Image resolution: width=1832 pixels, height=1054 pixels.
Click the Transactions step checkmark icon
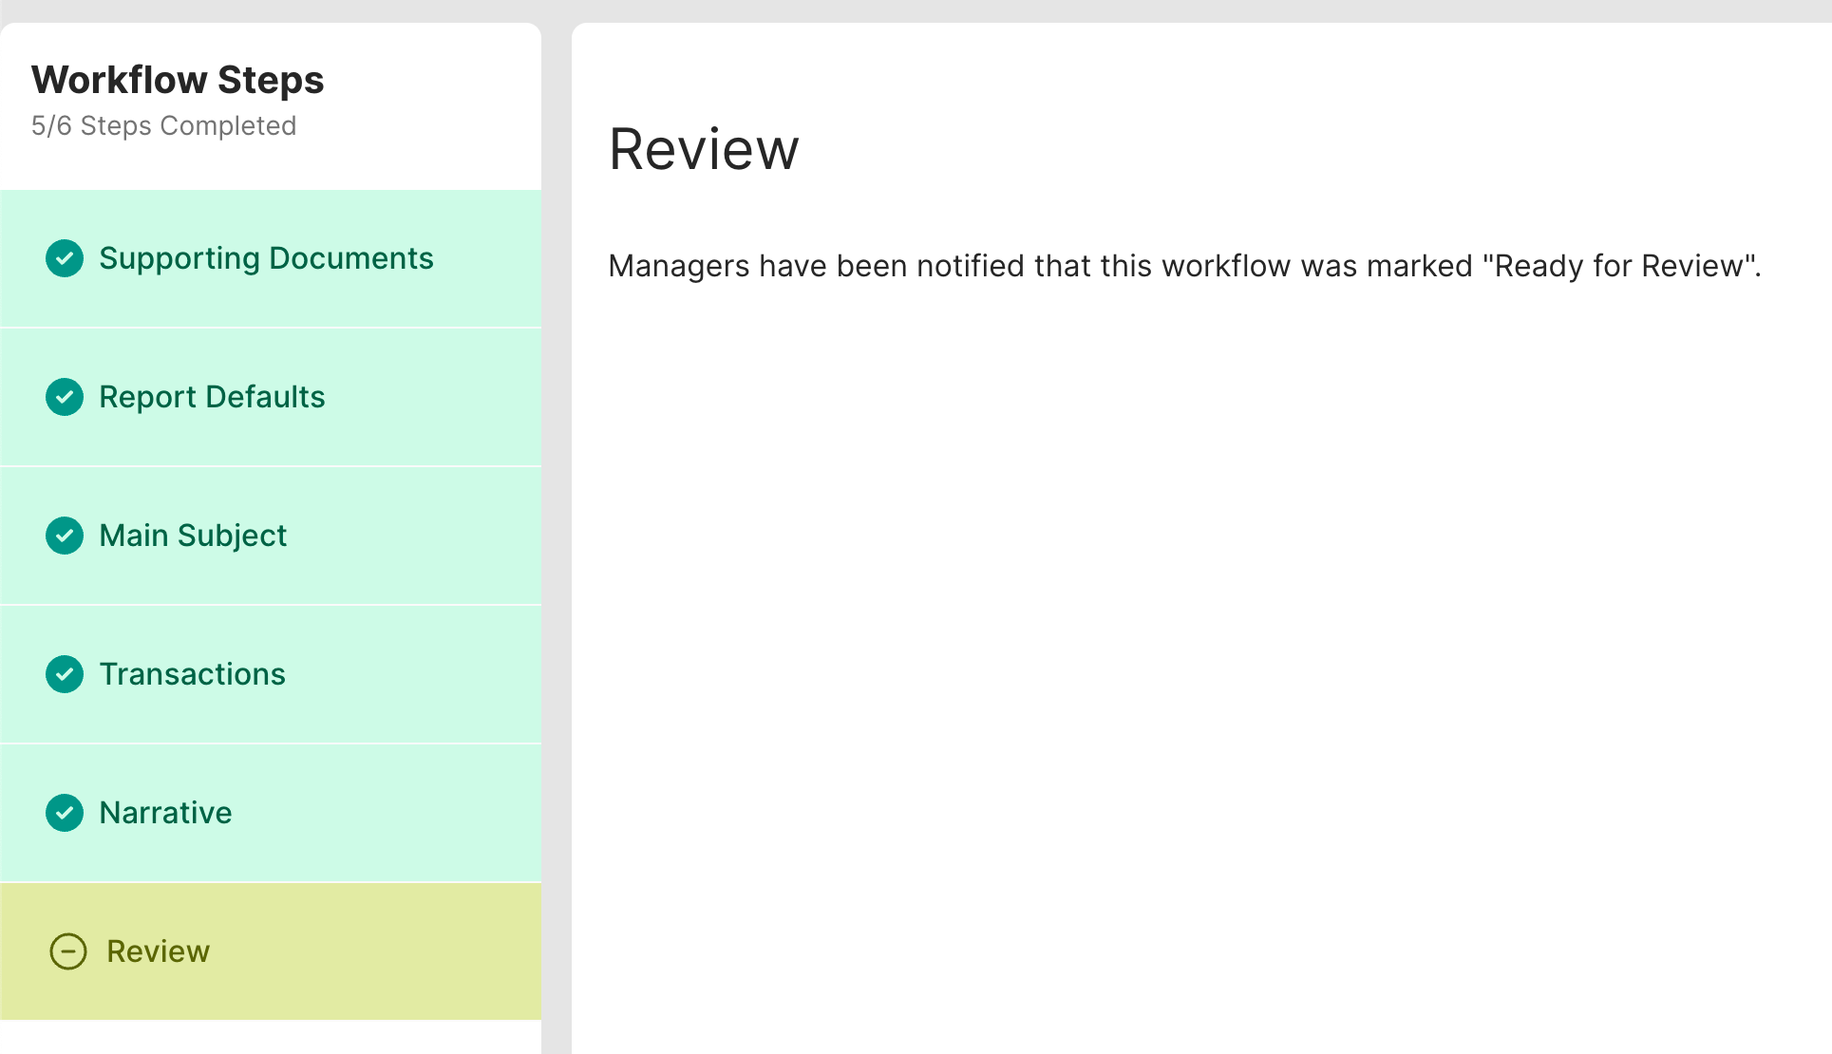65,674
